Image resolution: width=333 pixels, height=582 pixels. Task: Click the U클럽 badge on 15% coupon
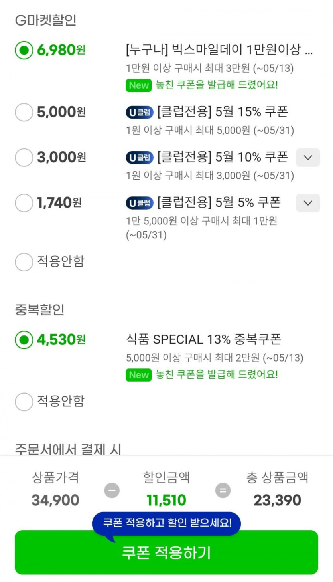coord(140,113)
